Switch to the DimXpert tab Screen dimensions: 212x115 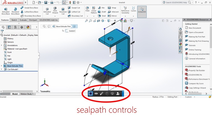coord(33,20)
